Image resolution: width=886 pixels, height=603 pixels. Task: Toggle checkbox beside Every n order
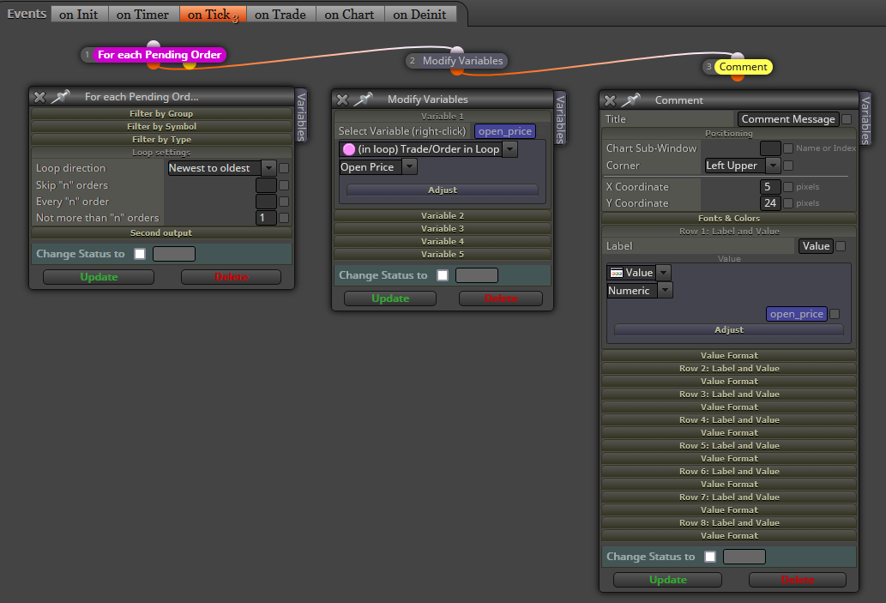pyautogui.click(x=284, y=202)
